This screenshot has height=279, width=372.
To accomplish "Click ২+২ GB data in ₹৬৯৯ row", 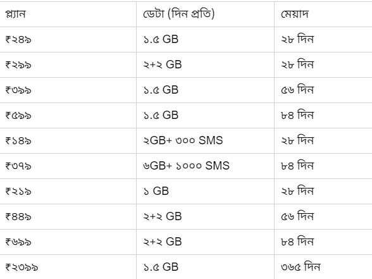I will [205, 242].
